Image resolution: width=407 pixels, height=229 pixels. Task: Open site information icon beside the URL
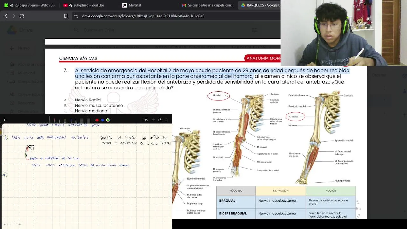click(x=76, y=16)
